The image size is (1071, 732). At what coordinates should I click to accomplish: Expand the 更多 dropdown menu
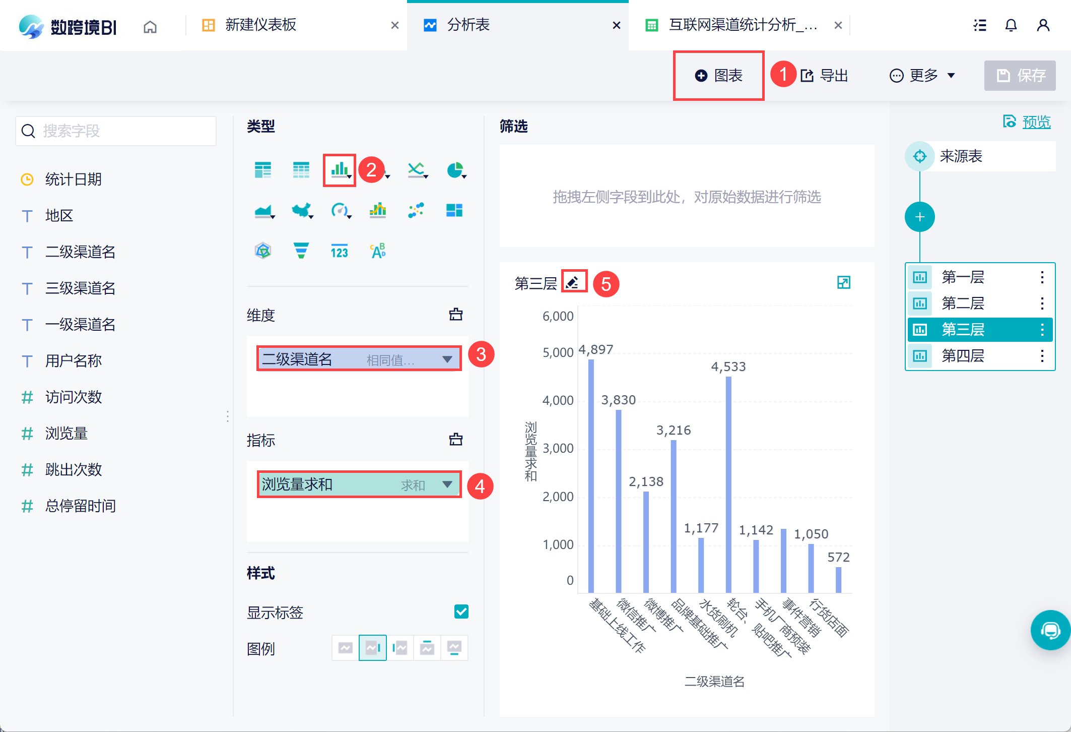[x=923, y=76]
